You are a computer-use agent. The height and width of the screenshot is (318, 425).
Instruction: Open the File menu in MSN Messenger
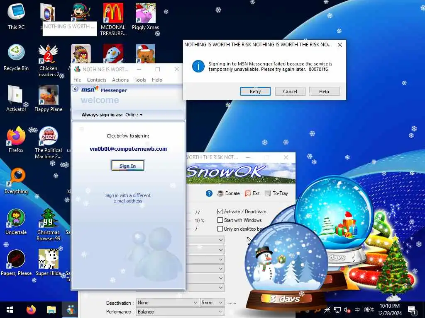point(77,80)
